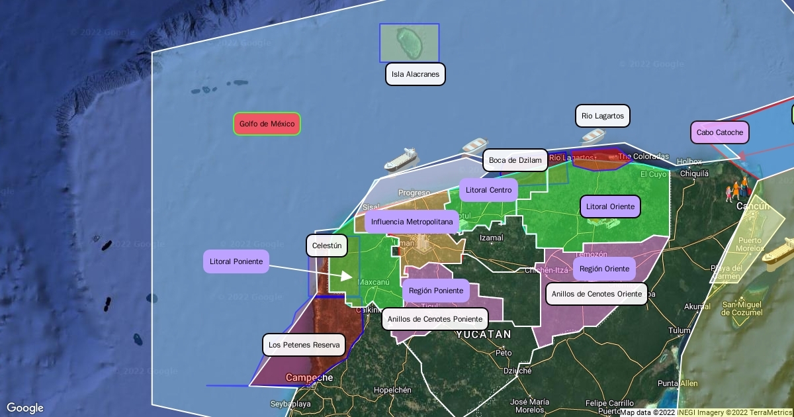
Task: Select the Litoral Oriente label
Action: (610, 207)
